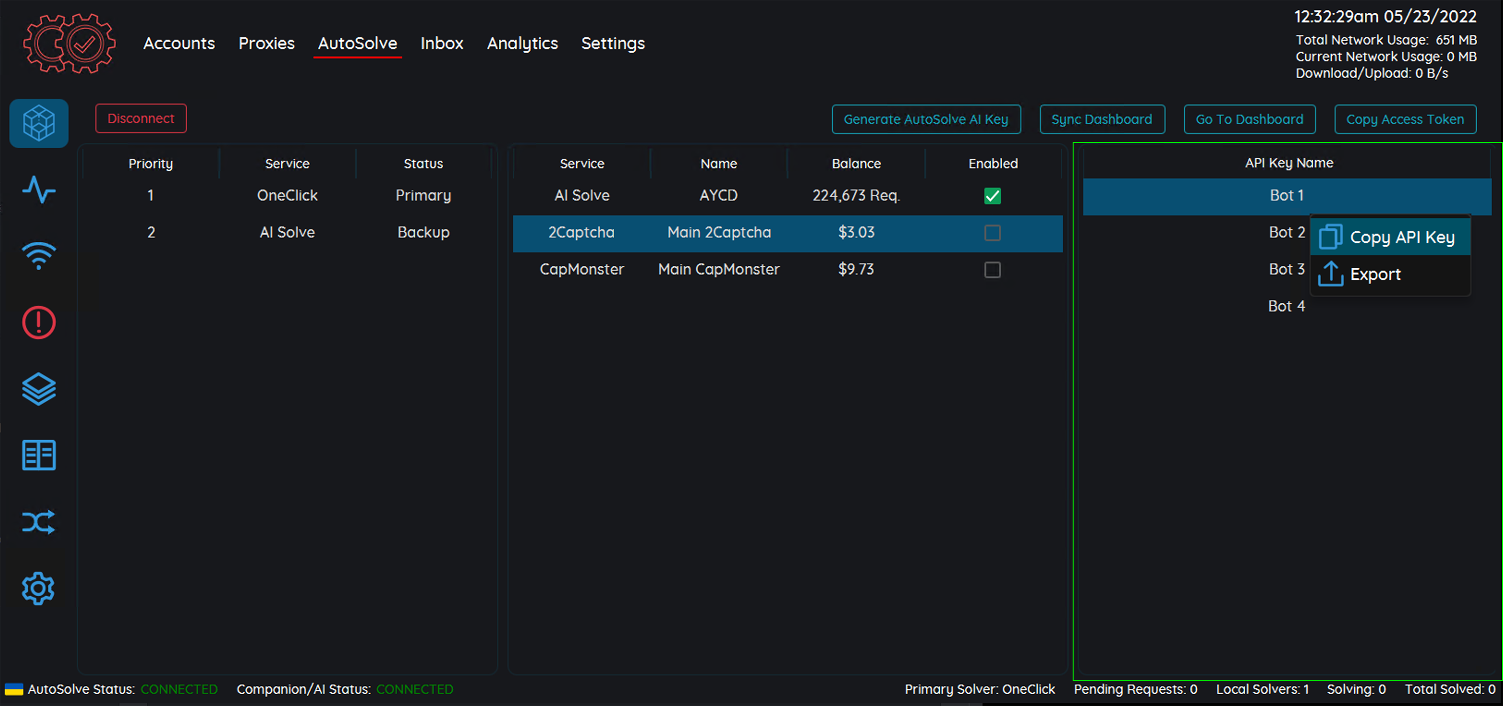Screen dimensions: 1503x706
Task: Open the Settings tab
Action: click(613, 43)
